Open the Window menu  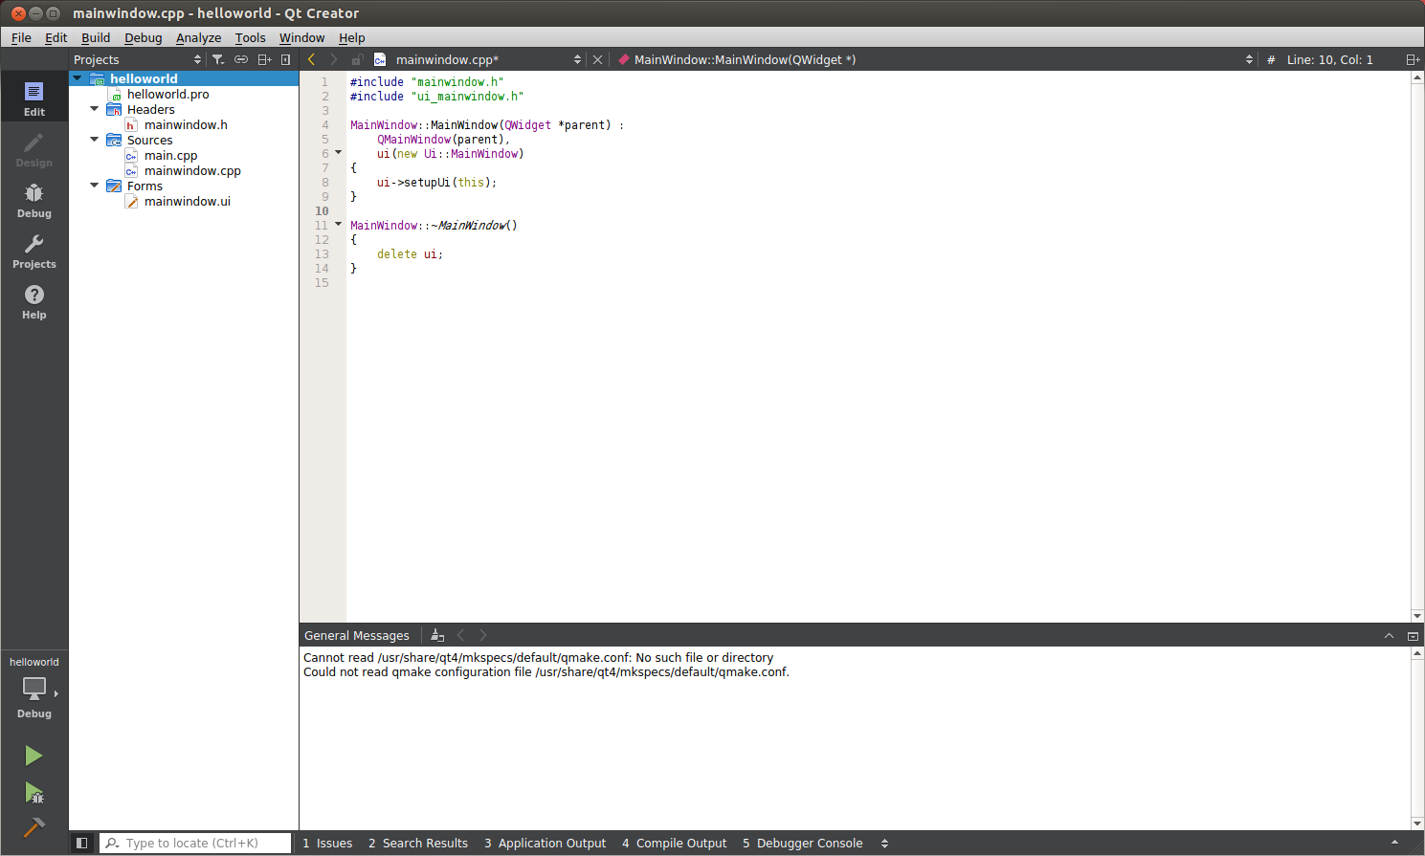click(x=301, y=37)
